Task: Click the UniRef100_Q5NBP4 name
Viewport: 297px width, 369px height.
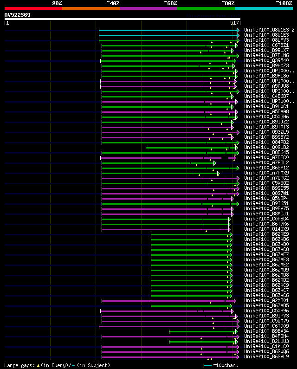Action: [266, 198]
